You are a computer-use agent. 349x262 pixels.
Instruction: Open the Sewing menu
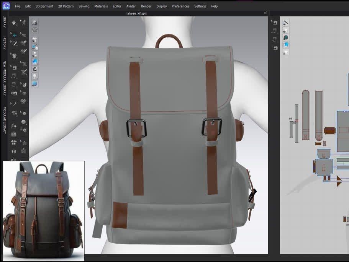84,6
